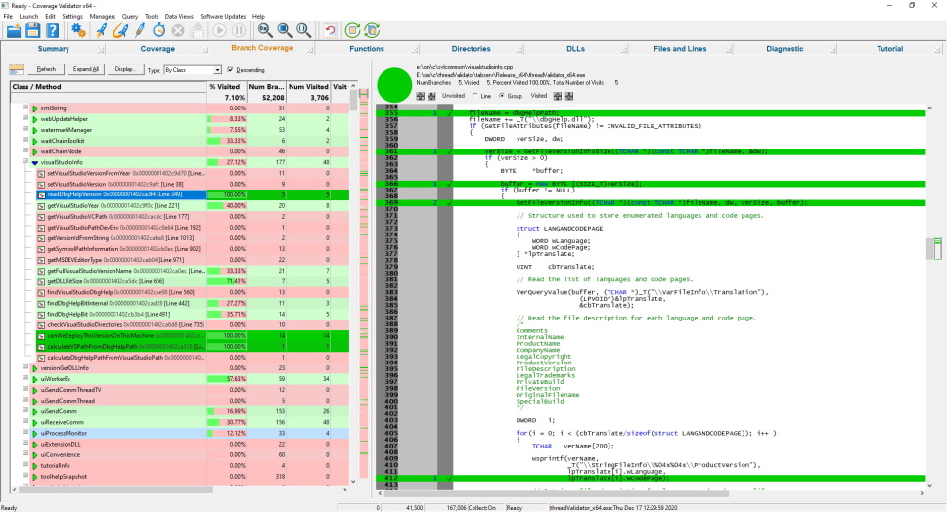Screen dimensions: 947x512
Task: Click the method icon beside setVisualStudioVersion
Action: 42,184
